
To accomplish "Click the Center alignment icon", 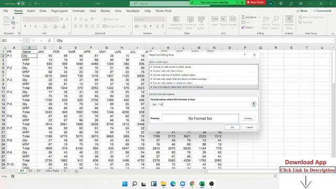I will [81, 26].
